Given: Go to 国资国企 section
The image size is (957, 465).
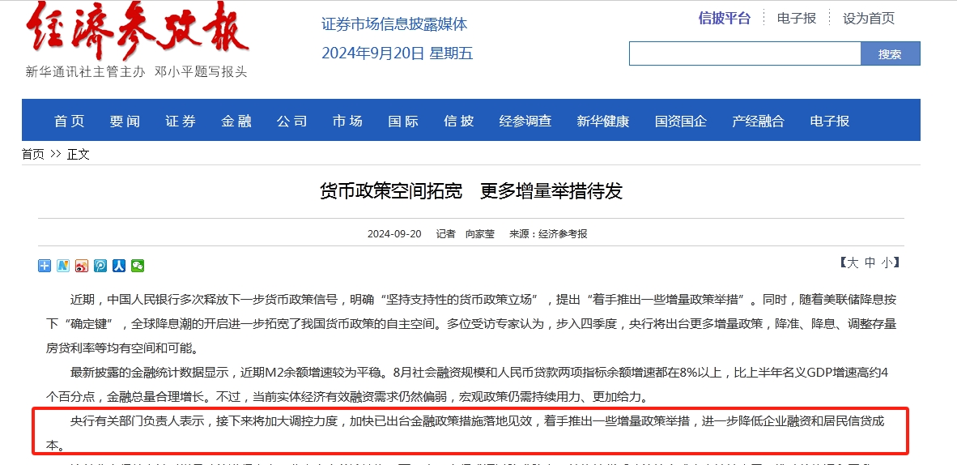Looking at the screenshot, I should tap(681, 121).
